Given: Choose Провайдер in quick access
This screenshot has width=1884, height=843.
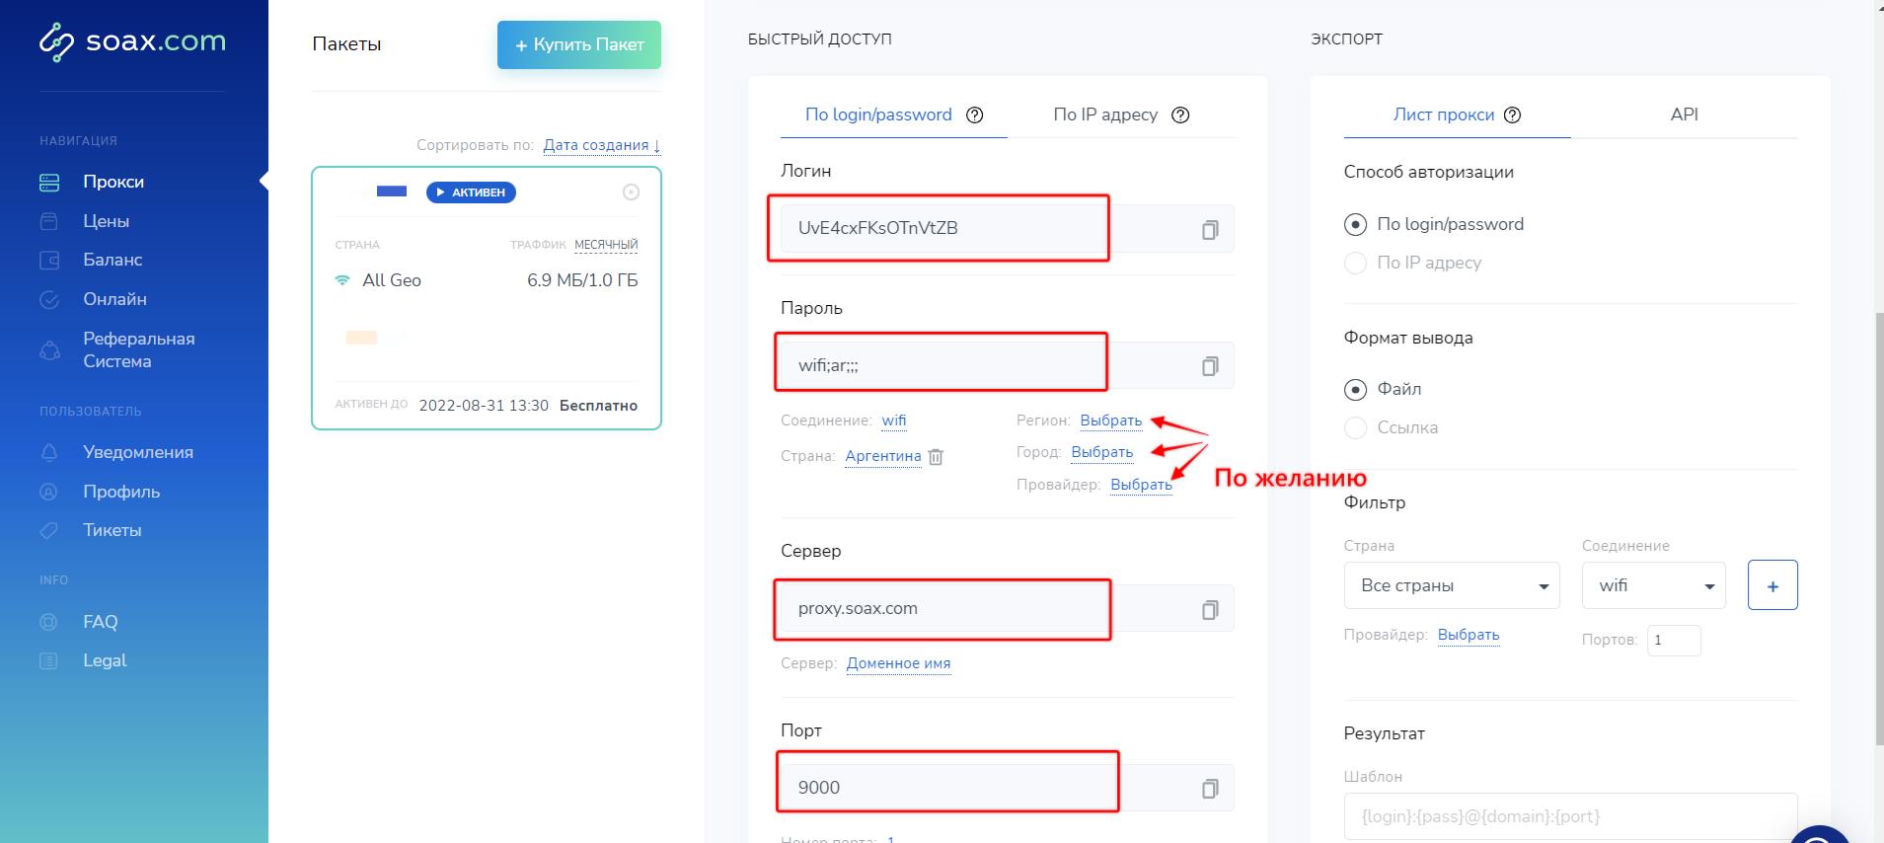Looking at the screenshot, I should [1141, 485].
